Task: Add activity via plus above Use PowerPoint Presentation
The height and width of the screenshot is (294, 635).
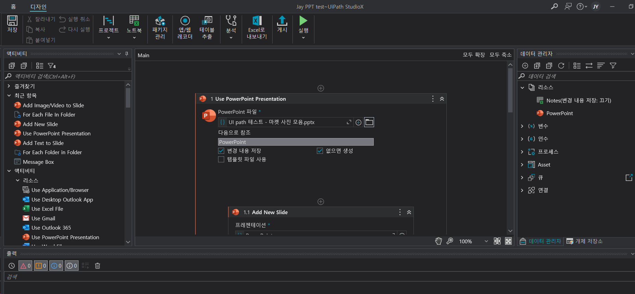Action: point(321,88)
